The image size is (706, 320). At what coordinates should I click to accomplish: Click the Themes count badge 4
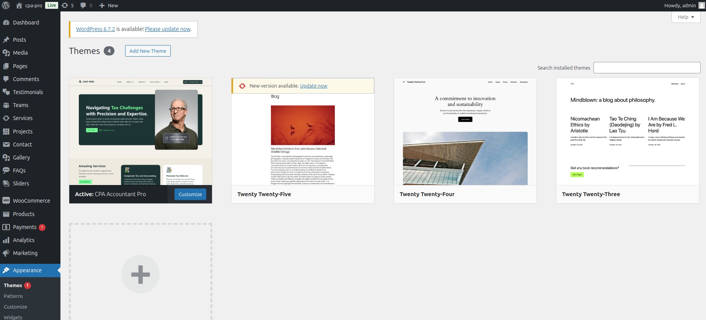[109, 51]
